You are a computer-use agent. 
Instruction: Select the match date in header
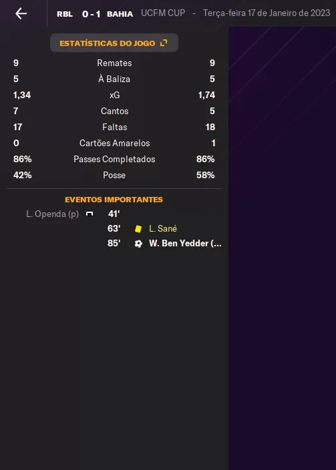267,13
